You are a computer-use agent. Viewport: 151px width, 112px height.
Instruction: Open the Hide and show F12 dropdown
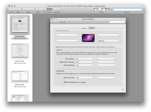[x=85, y=78]
